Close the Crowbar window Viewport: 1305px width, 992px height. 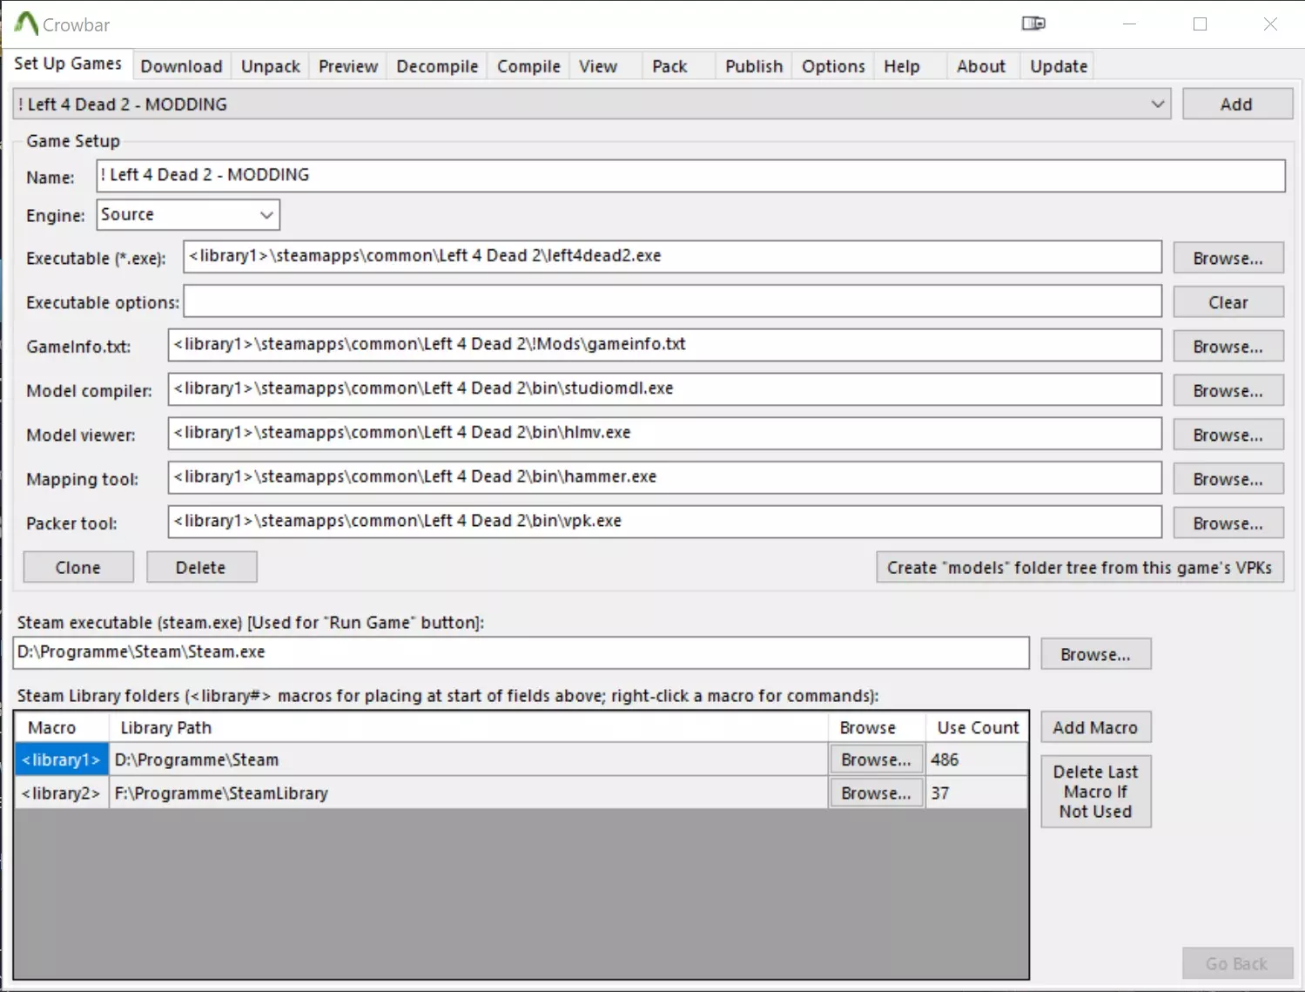1270,24
